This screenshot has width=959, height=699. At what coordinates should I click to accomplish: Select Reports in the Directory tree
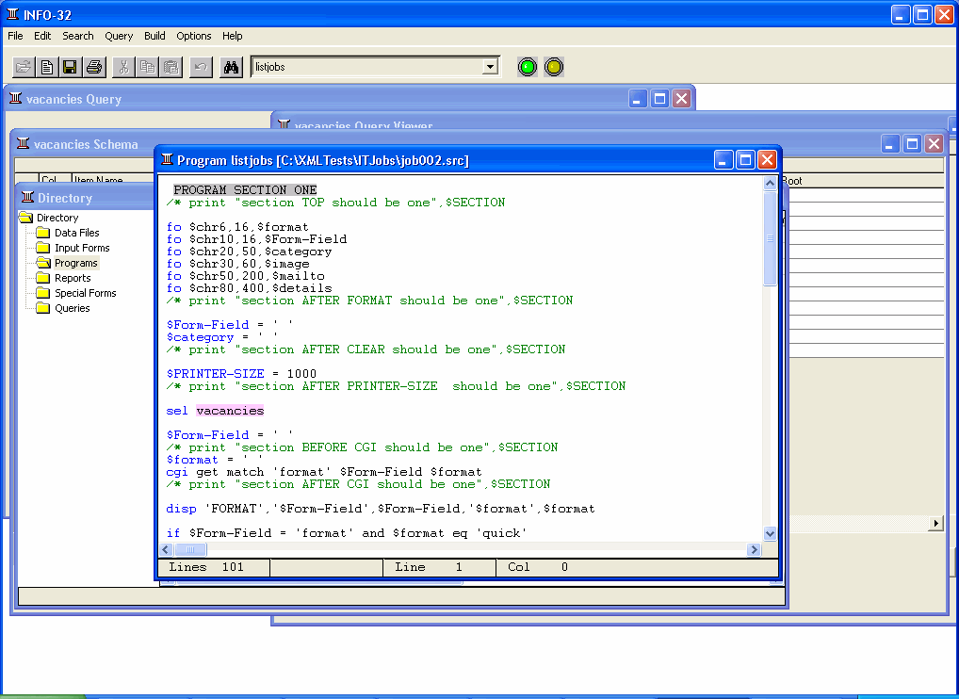pos(73,278)
